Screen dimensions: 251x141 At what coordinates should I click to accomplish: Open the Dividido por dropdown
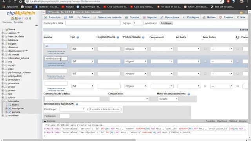(x=72, y=109)
